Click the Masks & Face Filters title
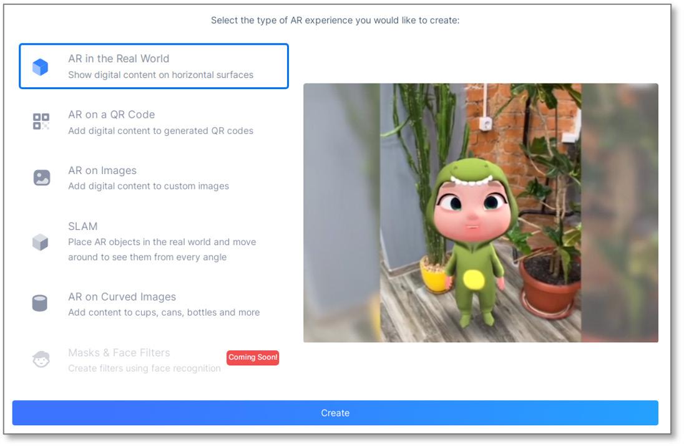 pos(119,352)
